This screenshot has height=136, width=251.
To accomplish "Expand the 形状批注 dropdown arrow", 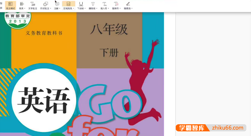I will pyautogui.click(x=51, y=9).
